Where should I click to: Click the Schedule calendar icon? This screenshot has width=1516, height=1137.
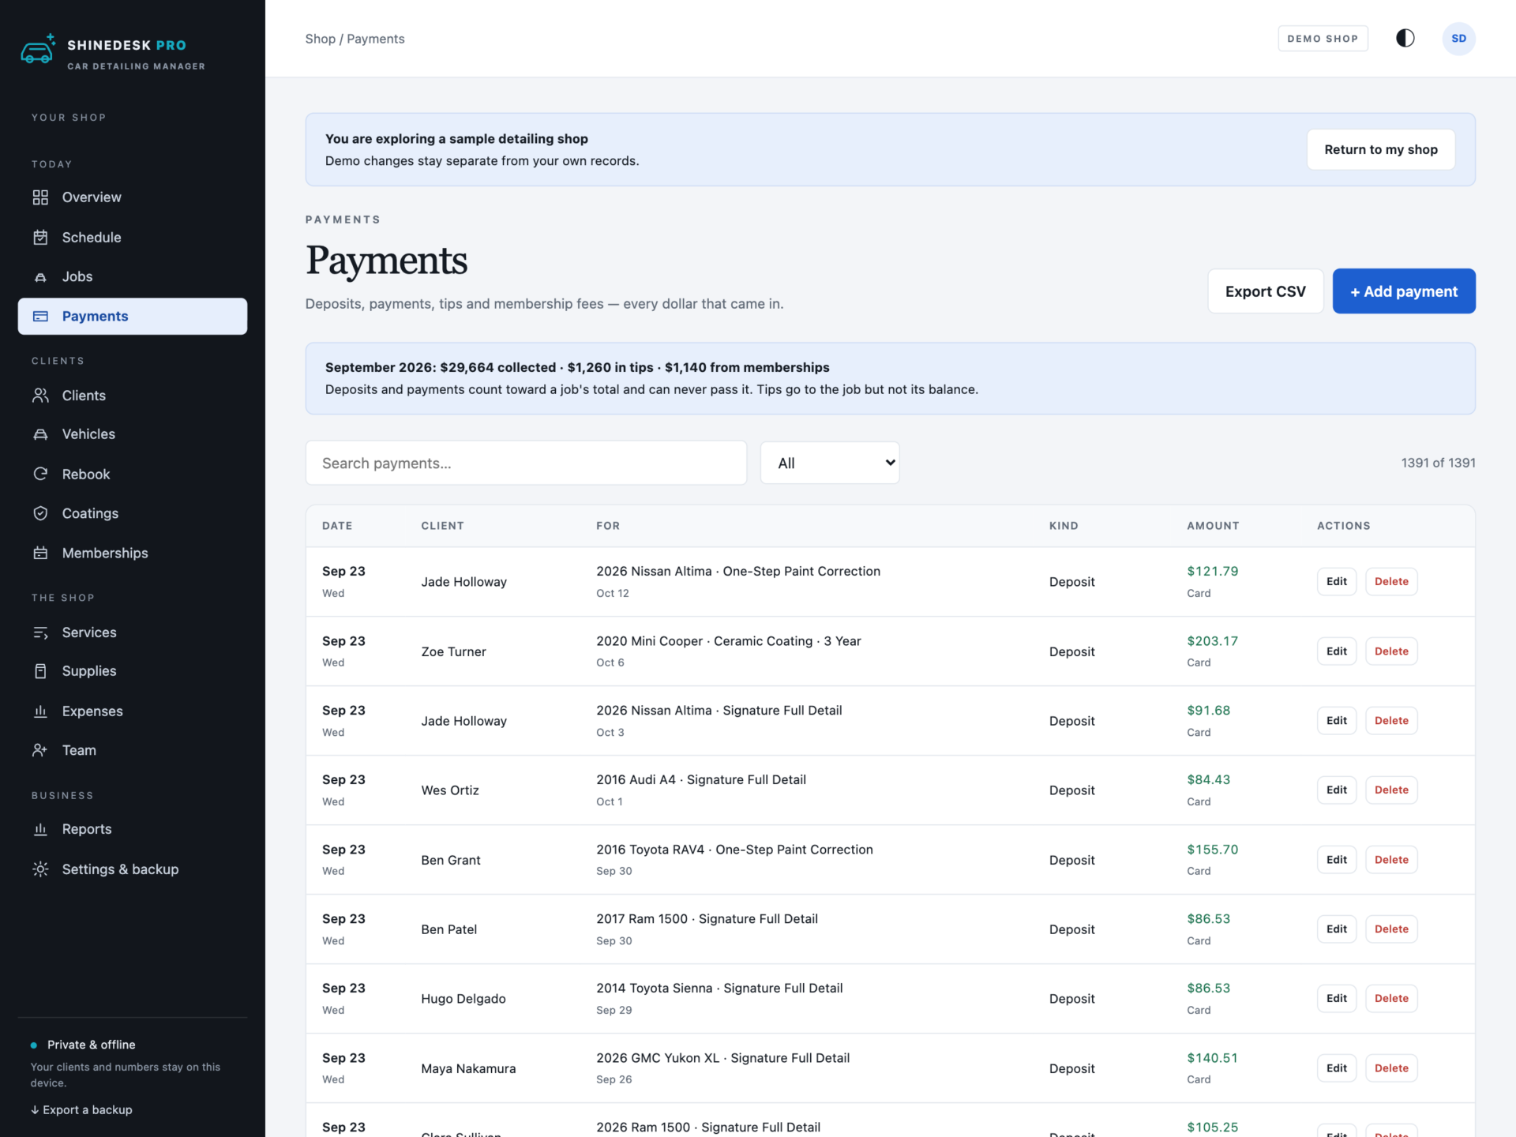[x=40, y=237]
